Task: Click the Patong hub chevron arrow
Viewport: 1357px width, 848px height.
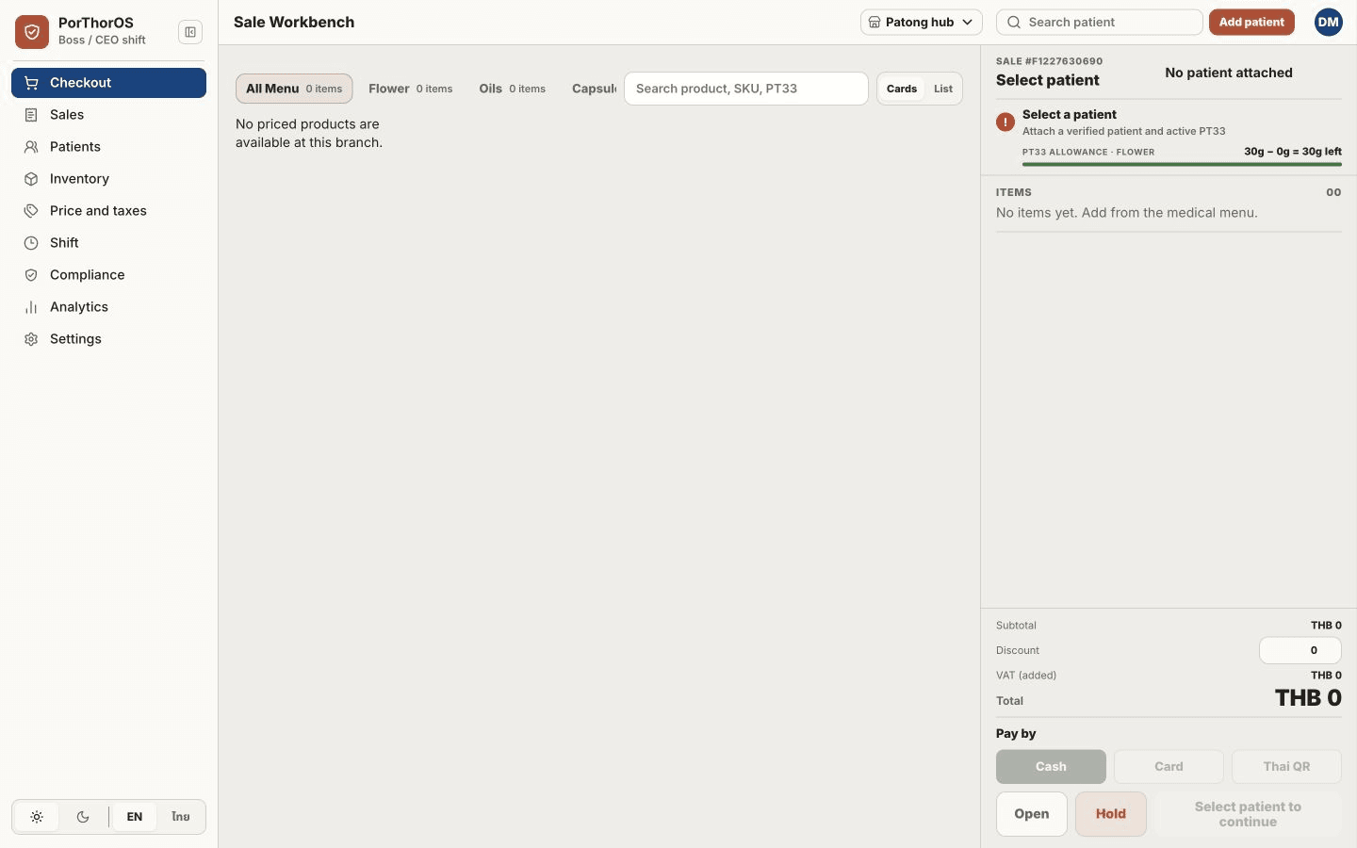Action: tap(967, 23)
